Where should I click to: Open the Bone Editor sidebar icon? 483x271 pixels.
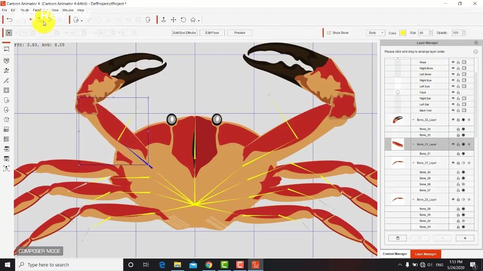(6, 70)
